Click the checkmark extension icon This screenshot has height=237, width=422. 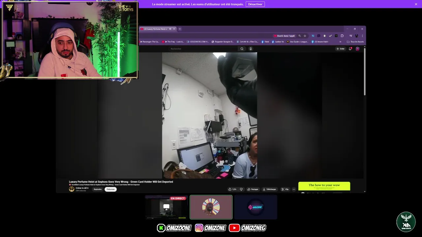click(330, 36)
